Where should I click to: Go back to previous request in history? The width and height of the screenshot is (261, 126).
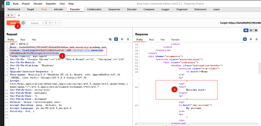46,23
